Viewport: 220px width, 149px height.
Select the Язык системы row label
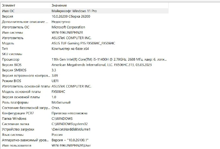point(13,135)
